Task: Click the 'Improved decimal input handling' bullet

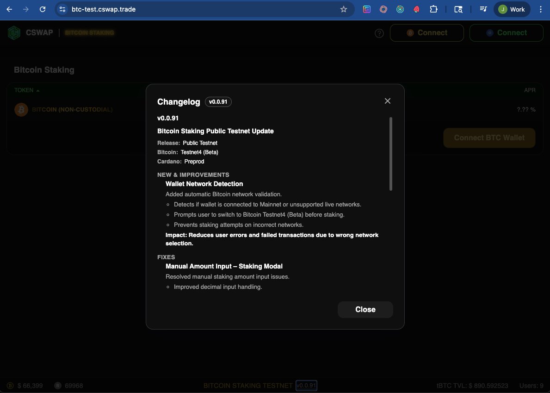Action: pyautogui.click(x=218, y=287)
